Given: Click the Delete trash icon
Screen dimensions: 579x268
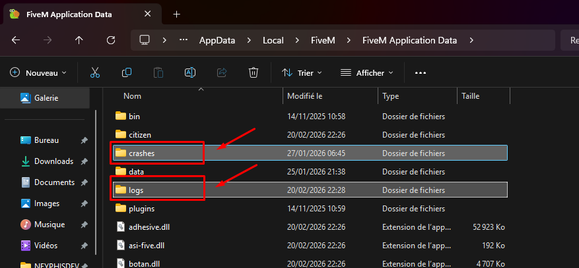Looking at the screenshot, I should pos(254,72).
